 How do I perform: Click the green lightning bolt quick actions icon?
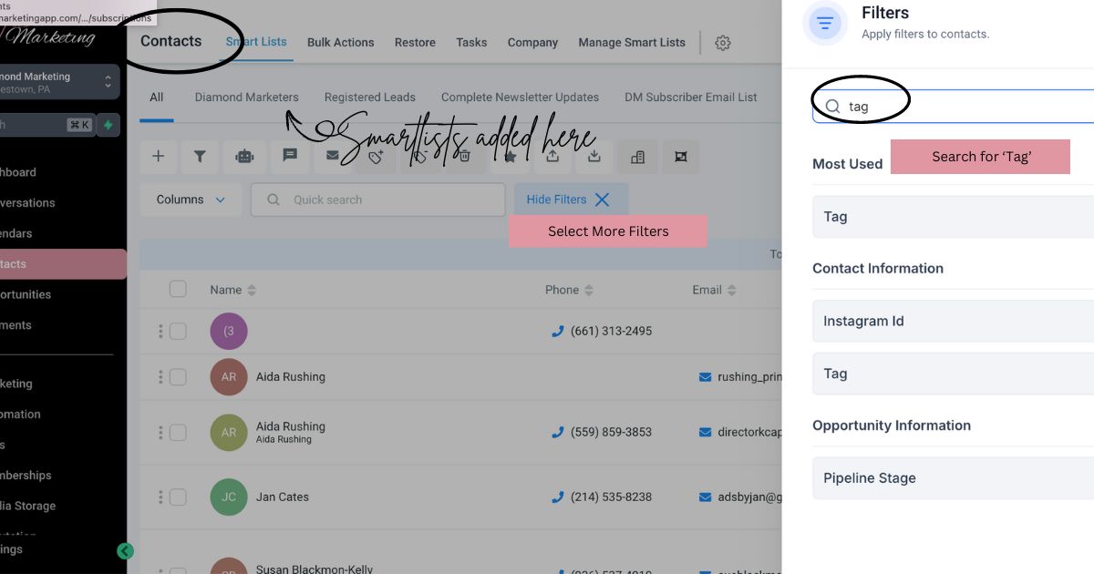pos(108,125)
